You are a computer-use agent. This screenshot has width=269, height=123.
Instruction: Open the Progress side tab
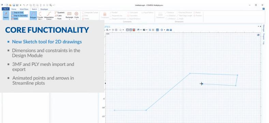[x=264, y=36]
